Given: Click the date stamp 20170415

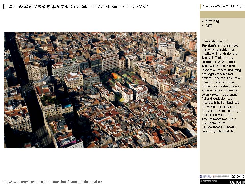Looking at the screenshot, I should [238, 177].
